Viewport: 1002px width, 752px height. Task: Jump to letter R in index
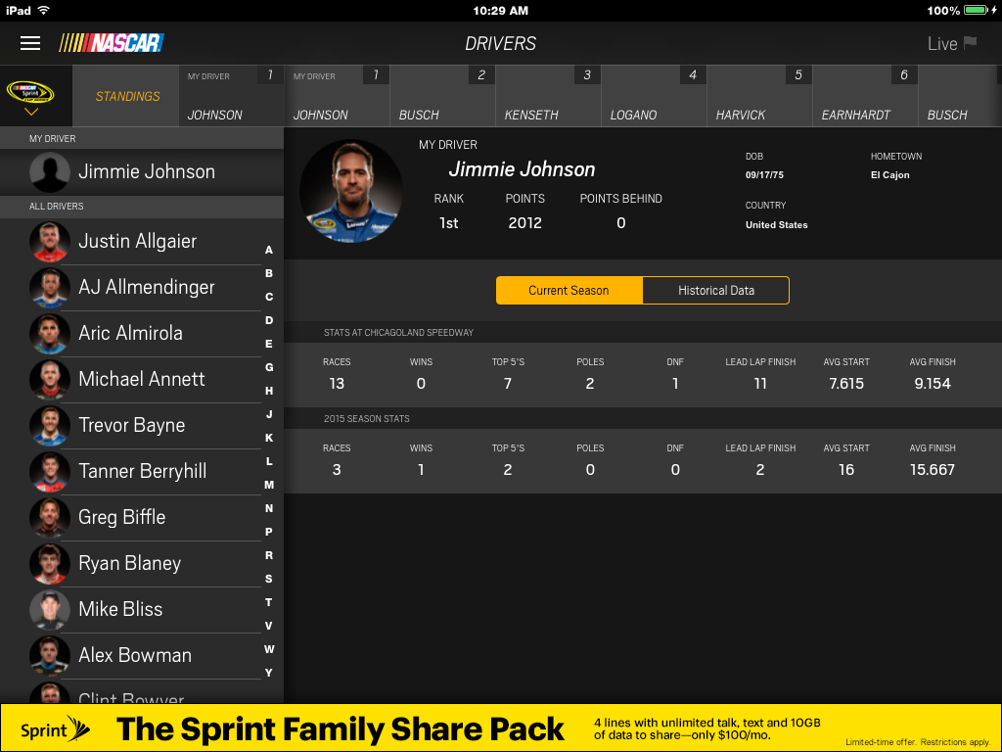tap(269, 555)
